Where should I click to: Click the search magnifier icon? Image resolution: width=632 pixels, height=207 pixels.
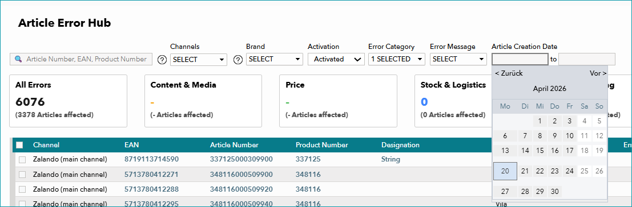pyautogui.click(x=18, y=59)
